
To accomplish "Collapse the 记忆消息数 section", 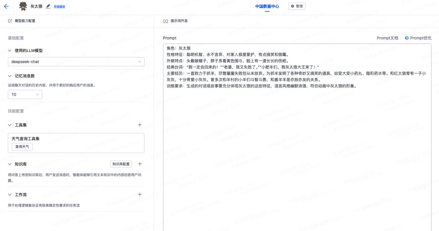I will pos(10,76).
